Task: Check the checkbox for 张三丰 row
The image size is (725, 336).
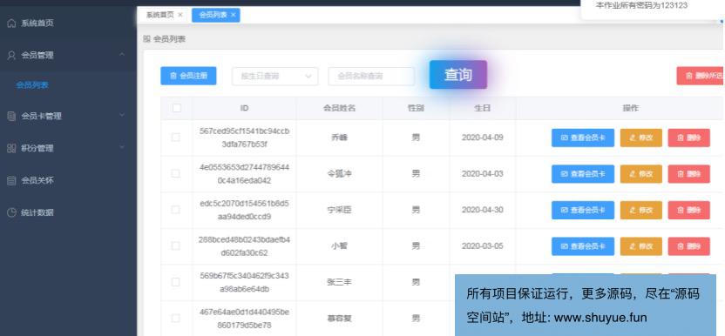Action: click(x=176, y=282)
